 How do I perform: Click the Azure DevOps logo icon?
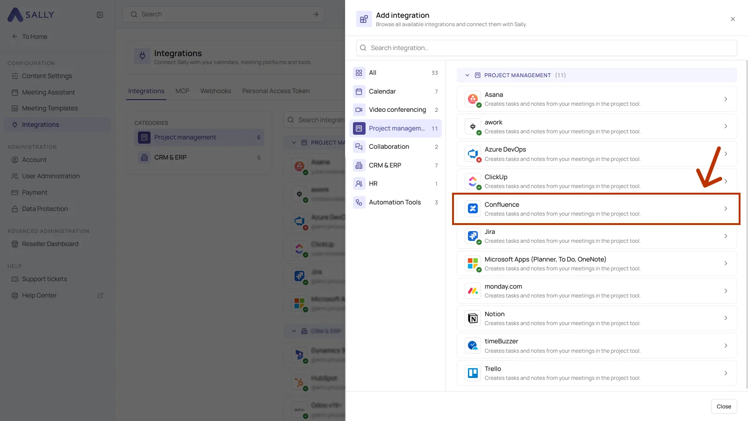473,153
